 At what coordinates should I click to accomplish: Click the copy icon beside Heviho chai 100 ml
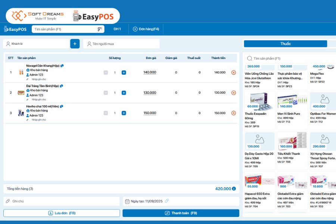(62, 106)
